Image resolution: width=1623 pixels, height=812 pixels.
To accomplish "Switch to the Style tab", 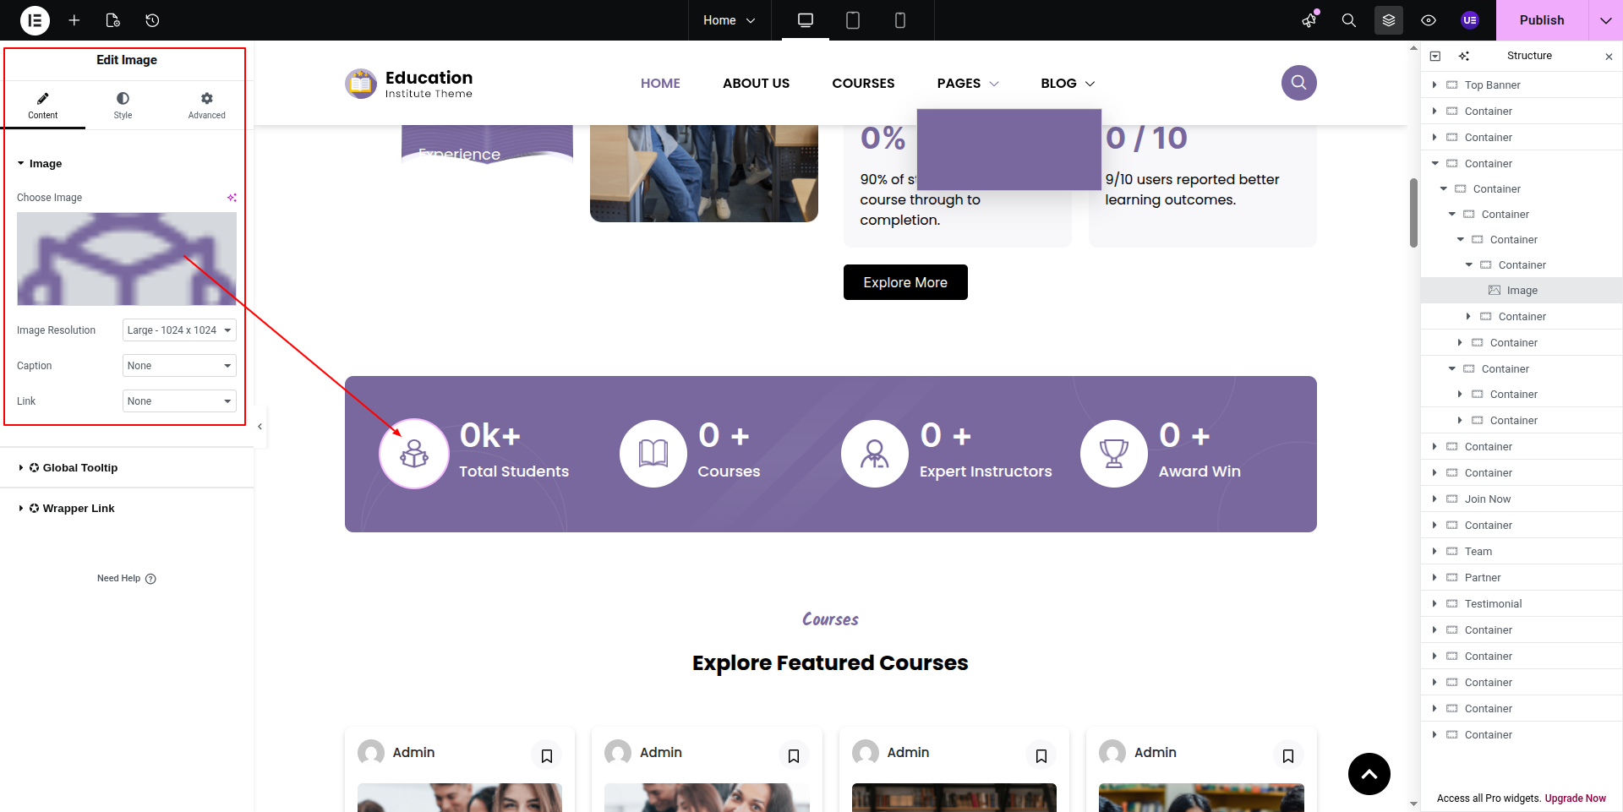I will (123, 106).
